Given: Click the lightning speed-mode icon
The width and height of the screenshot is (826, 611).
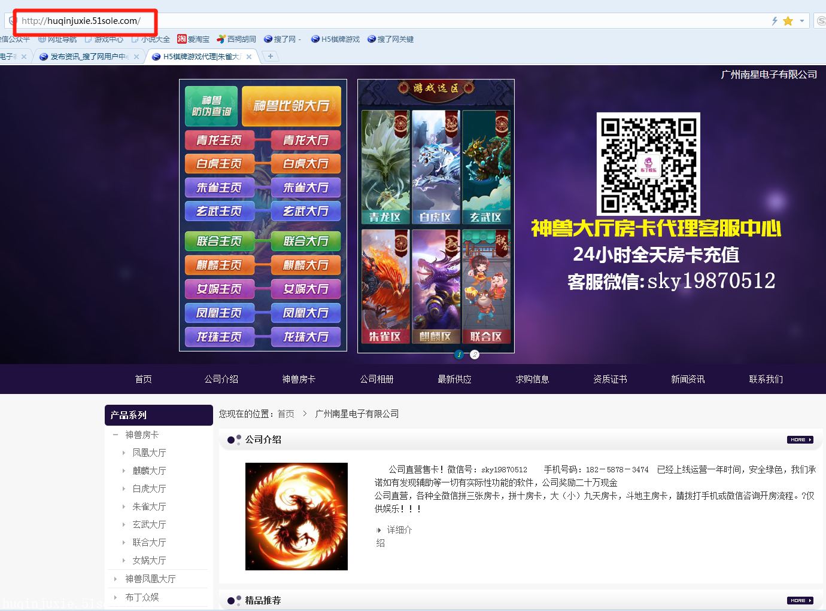Looking at the screenshot, I should 775,21.
